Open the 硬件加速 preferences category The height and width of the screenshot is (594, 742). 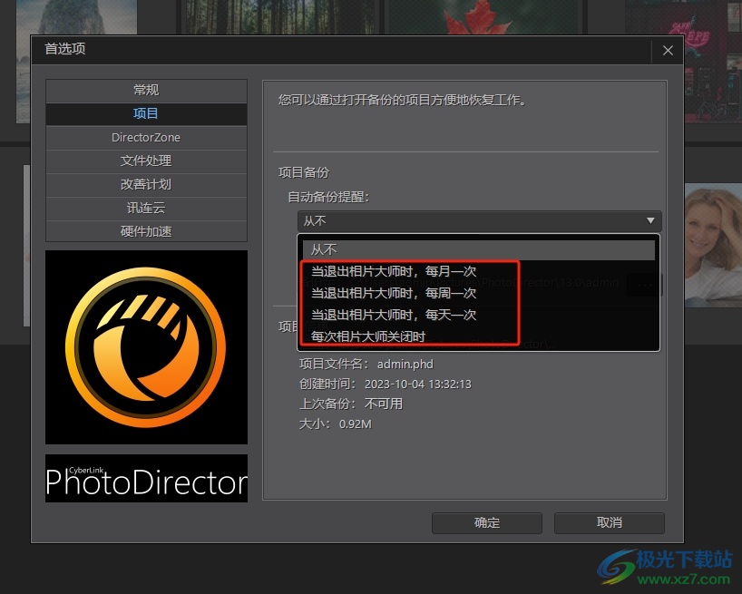click(146, 231)
